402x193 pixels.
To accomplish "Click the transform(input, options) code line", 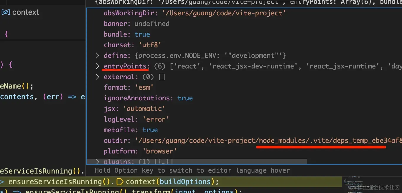I will [x=186, y=191].
